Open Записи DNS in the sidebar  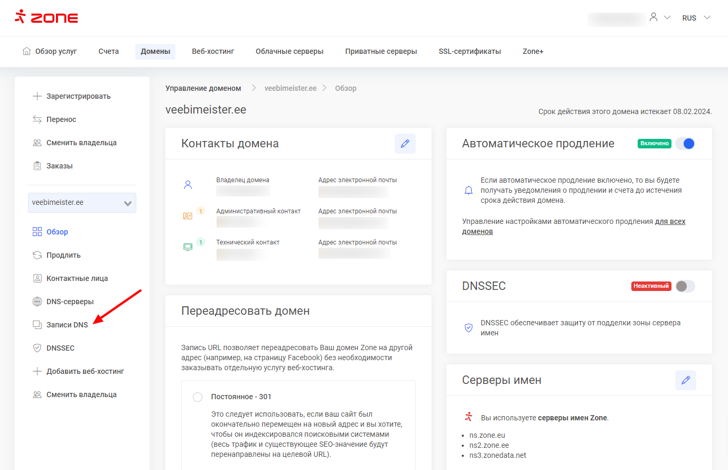pyautogui.click(x=67, y=325)
